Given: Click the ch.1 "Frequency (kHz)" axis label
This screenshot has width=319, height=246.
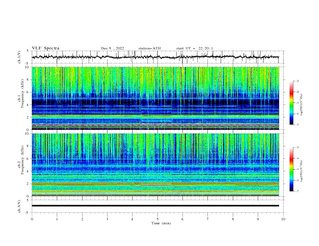Looking at the screenshot, I should 22,94.
